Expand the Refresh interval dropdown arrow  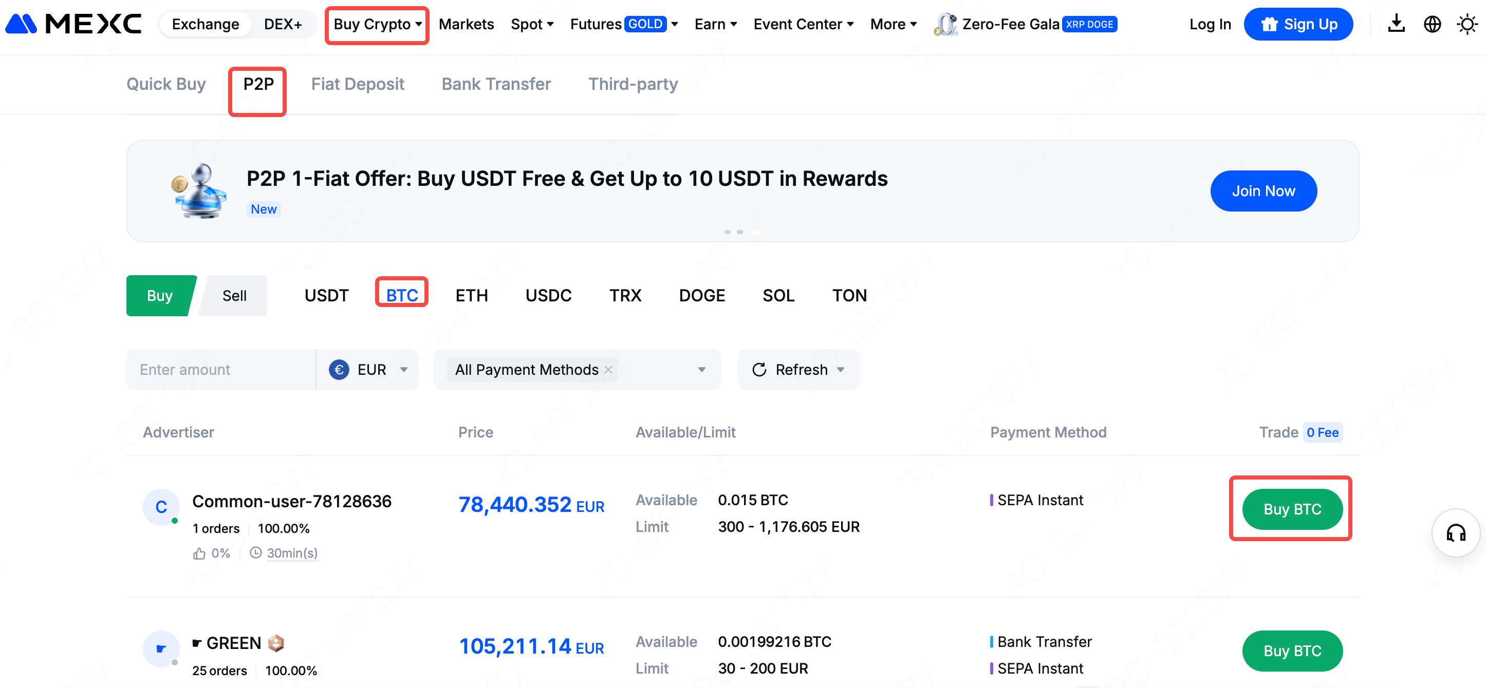(841, 369)
